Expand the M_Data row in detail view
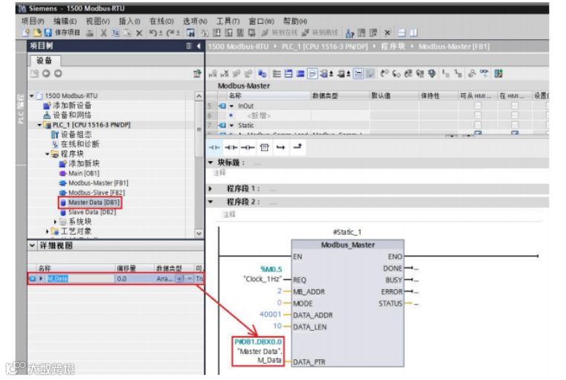566x380 pixels. tap(41, 279)
